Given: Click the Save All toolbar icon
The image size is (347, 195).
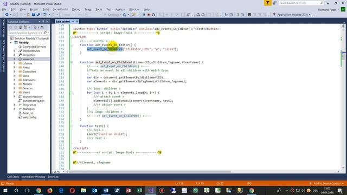Looking at the screenshot, I should click(38, 15).
